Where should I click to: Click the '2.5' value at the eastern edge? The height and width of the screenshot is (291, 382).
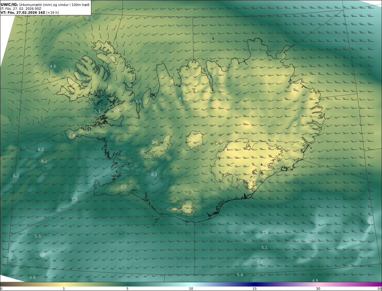pos(378,133)
